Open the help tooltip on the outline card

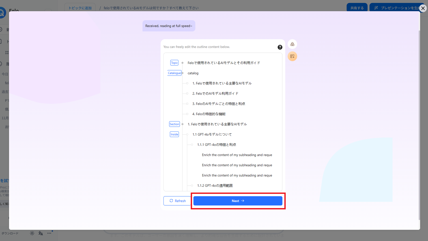pyautogui.click(x=280, y=47)
